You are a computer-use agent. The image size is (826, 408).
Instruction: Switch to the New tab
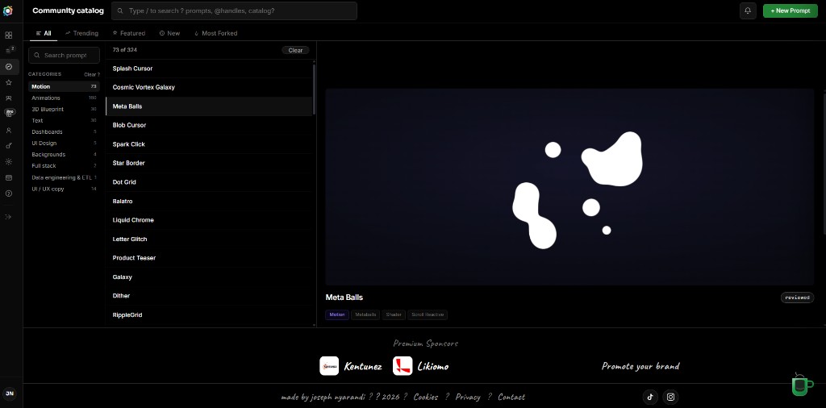pyautogui.click(x=169, y=33)
